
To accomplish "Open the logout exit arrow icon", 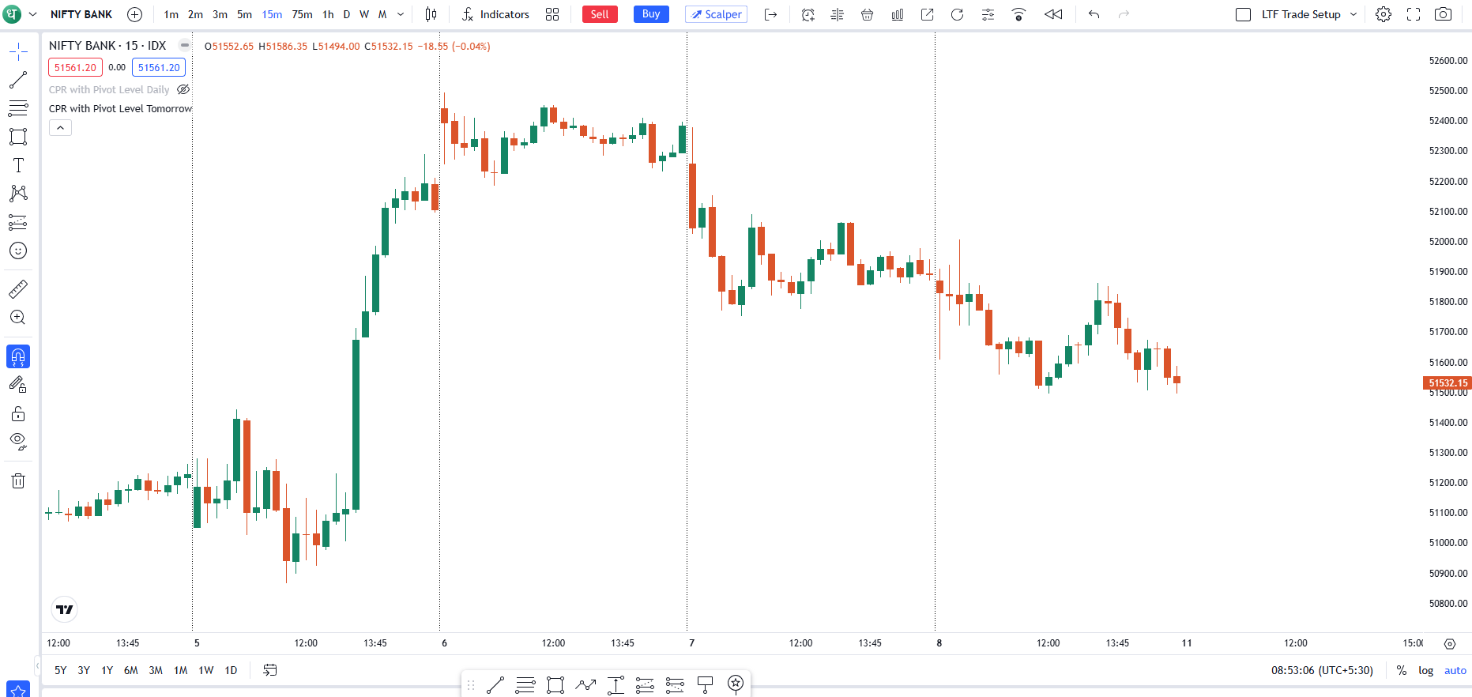I will pos(770,14).
